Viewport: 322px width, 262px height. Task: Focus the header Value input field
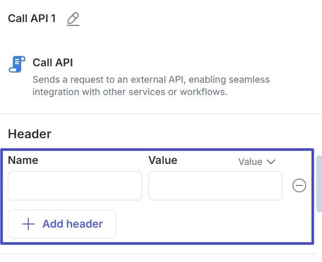[215, 185]
